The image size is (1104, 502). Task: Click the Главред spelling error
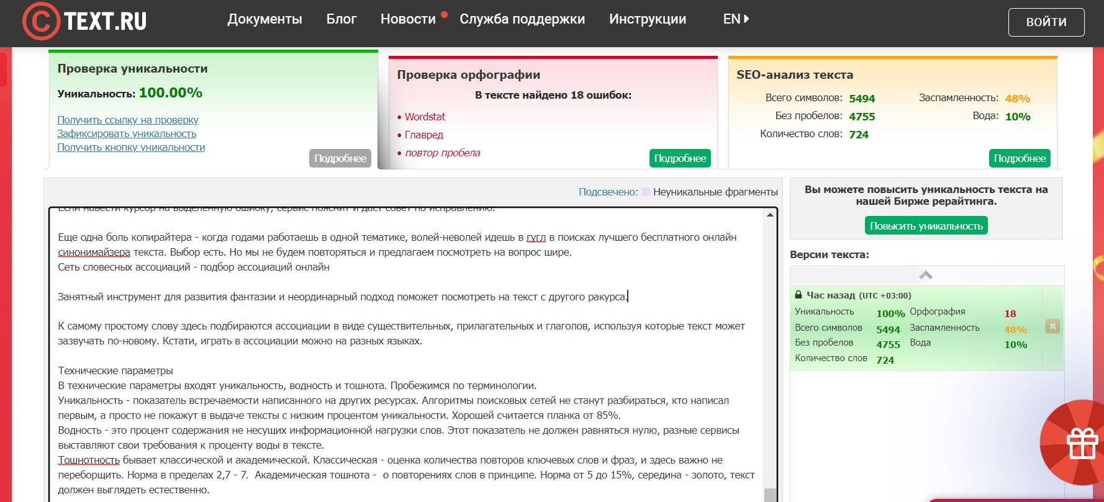[424, 135]
